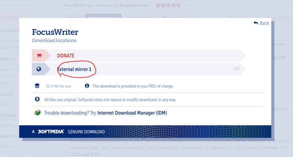293x157 pixels.
Task: Click the EXE label on mirror row
Action: point(237,69)
